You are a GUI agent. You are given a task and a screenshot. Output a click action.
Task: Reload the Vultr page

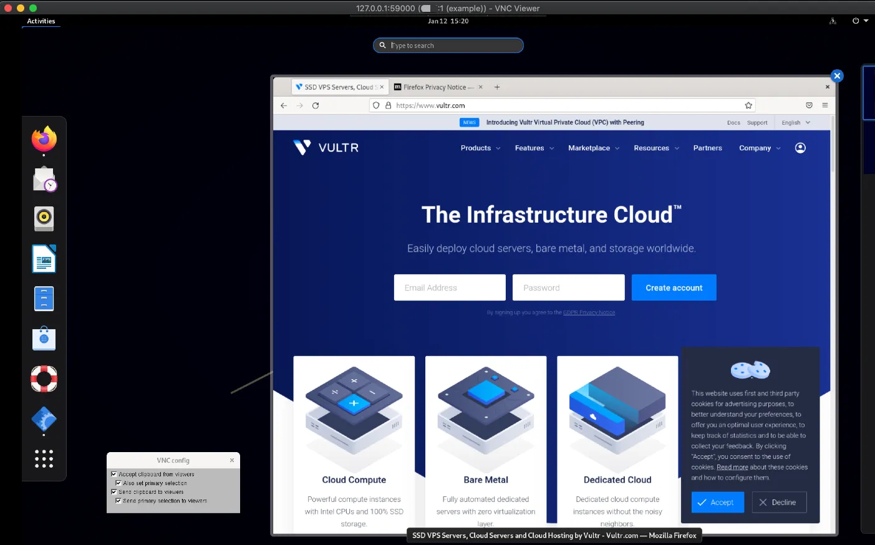point(316,105)
